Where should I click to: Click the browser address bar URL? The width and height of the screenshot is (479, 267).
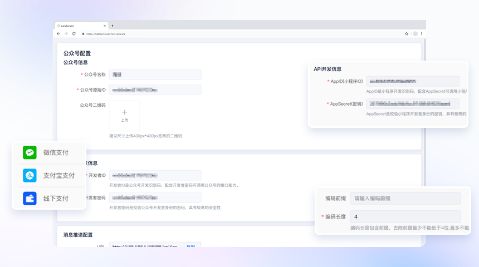coord(106,34)
